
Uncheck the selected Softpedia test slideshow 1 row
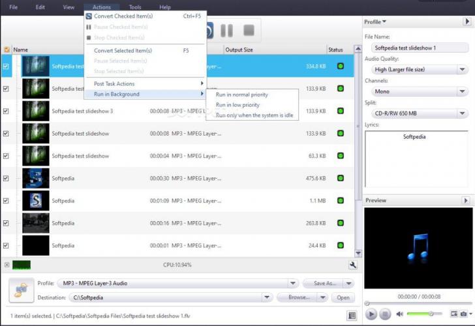click(x=6, y=67)
